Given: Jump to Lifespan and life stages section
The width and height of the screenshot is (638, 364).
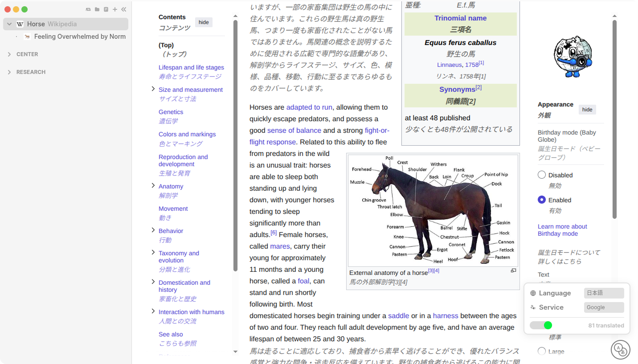Looking at the screenshot, I should point(191,67).
